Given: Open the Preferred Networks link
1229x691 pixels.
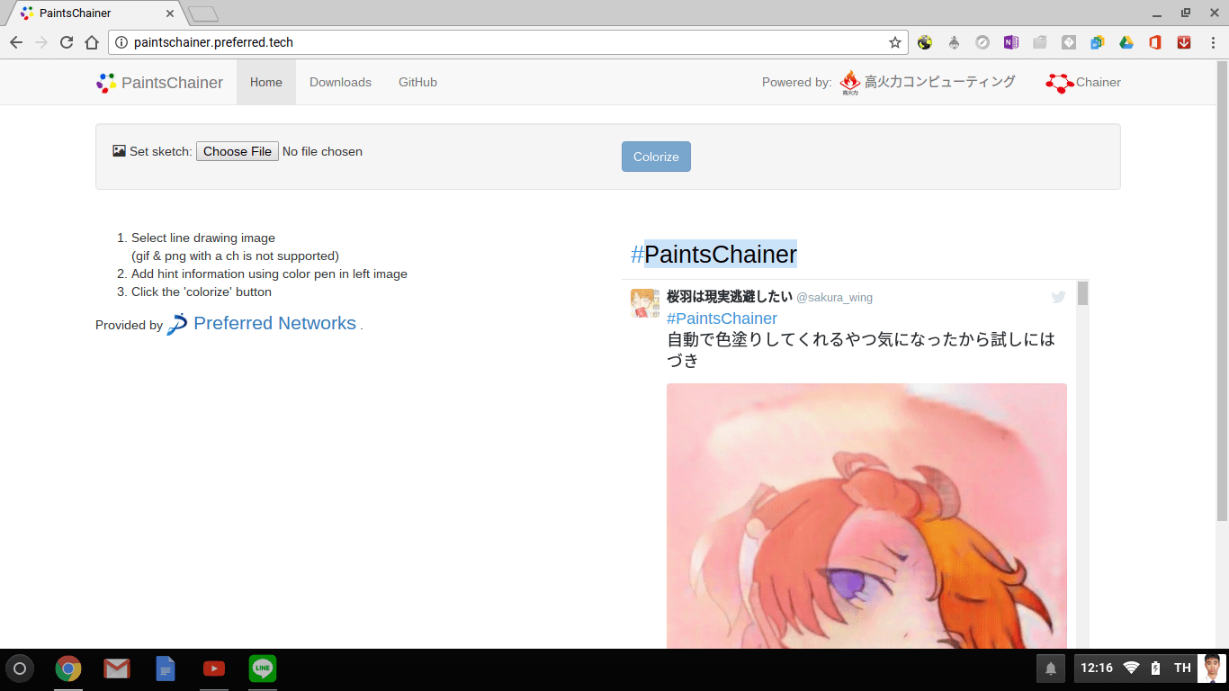Looking at the screenshot, I should pos(262,324).
